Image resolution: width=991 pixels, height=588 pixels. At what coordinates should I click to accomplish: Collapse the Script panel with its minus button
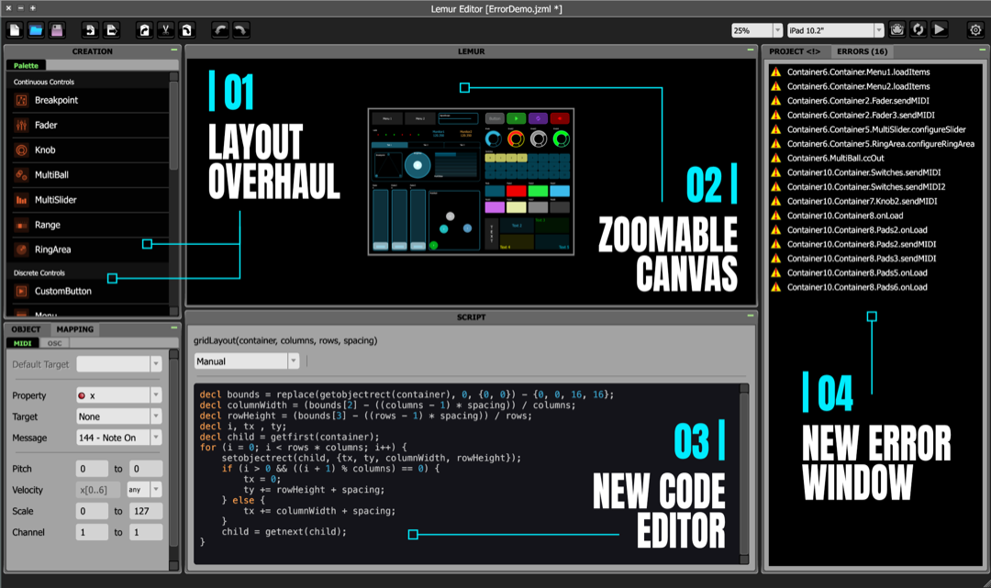pos(751,316)
